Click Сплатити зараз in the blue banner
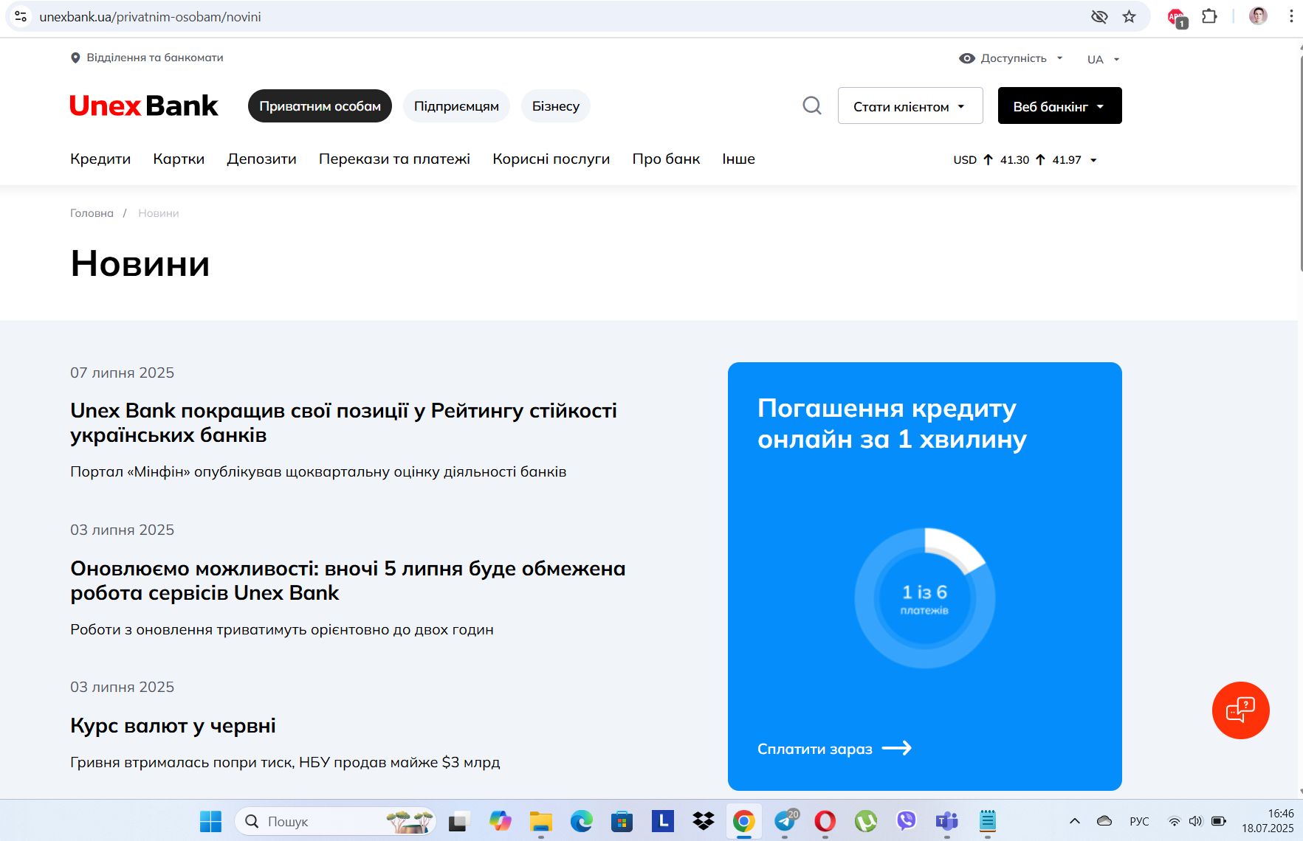This screenshot has height=841, width=1303. (x=834, y=749)
